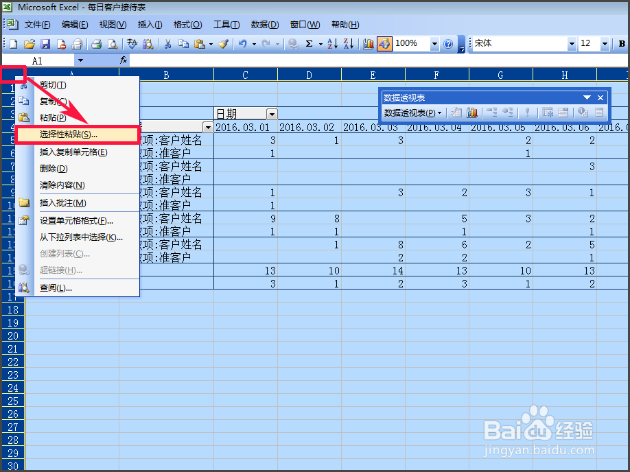Viewport: 630px width, 472px height.
Task: Click the Paste clipboard toolbar icon
Action: (x=200, y=44)
